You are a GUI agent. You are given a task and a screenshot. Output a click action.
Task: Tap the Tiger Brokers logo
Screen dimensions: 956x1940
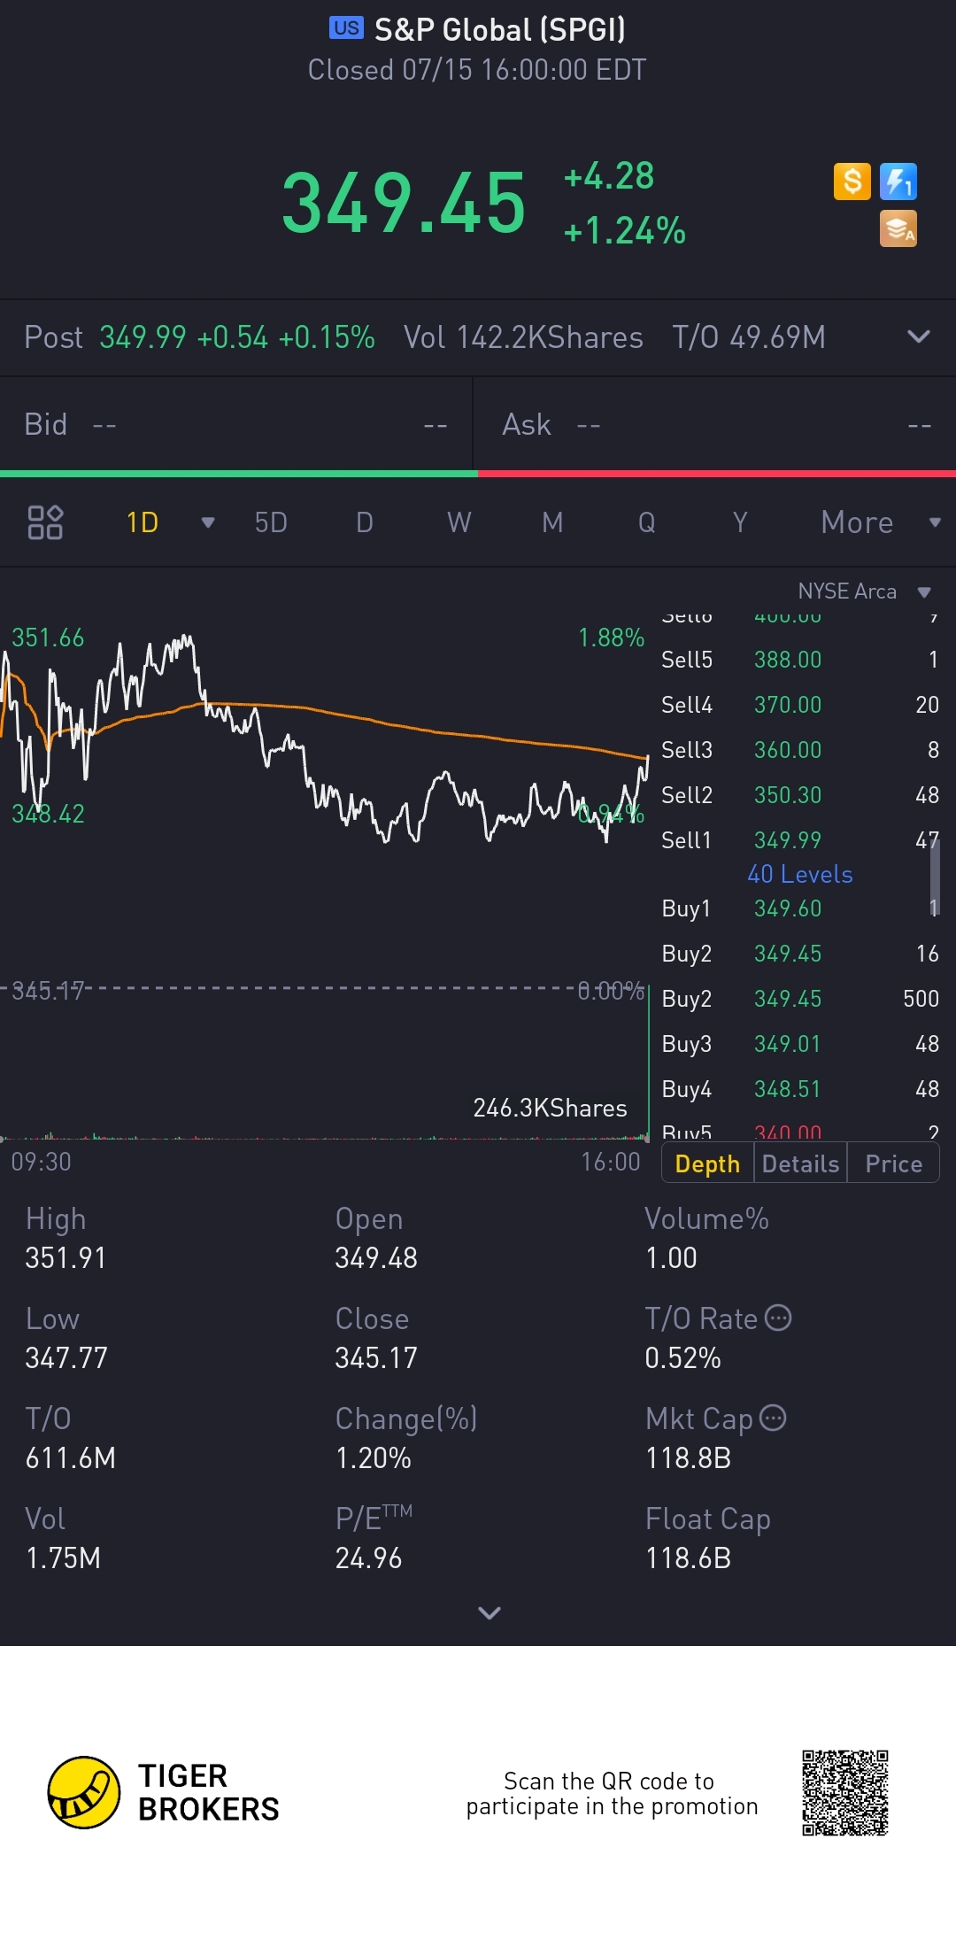pyautogui.click(x=164, y=1793)
